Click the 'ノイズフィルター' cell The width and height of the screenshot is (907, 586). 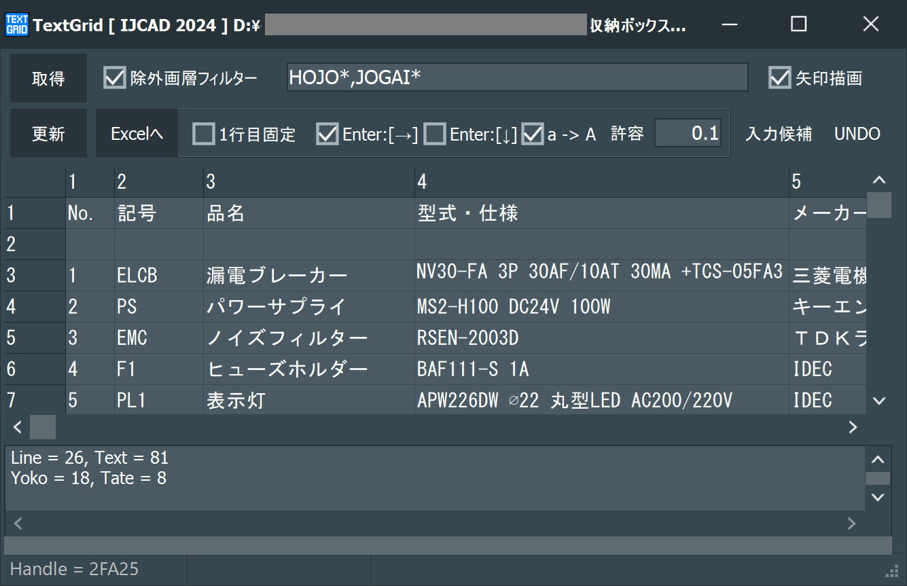(x=309, y=338)
